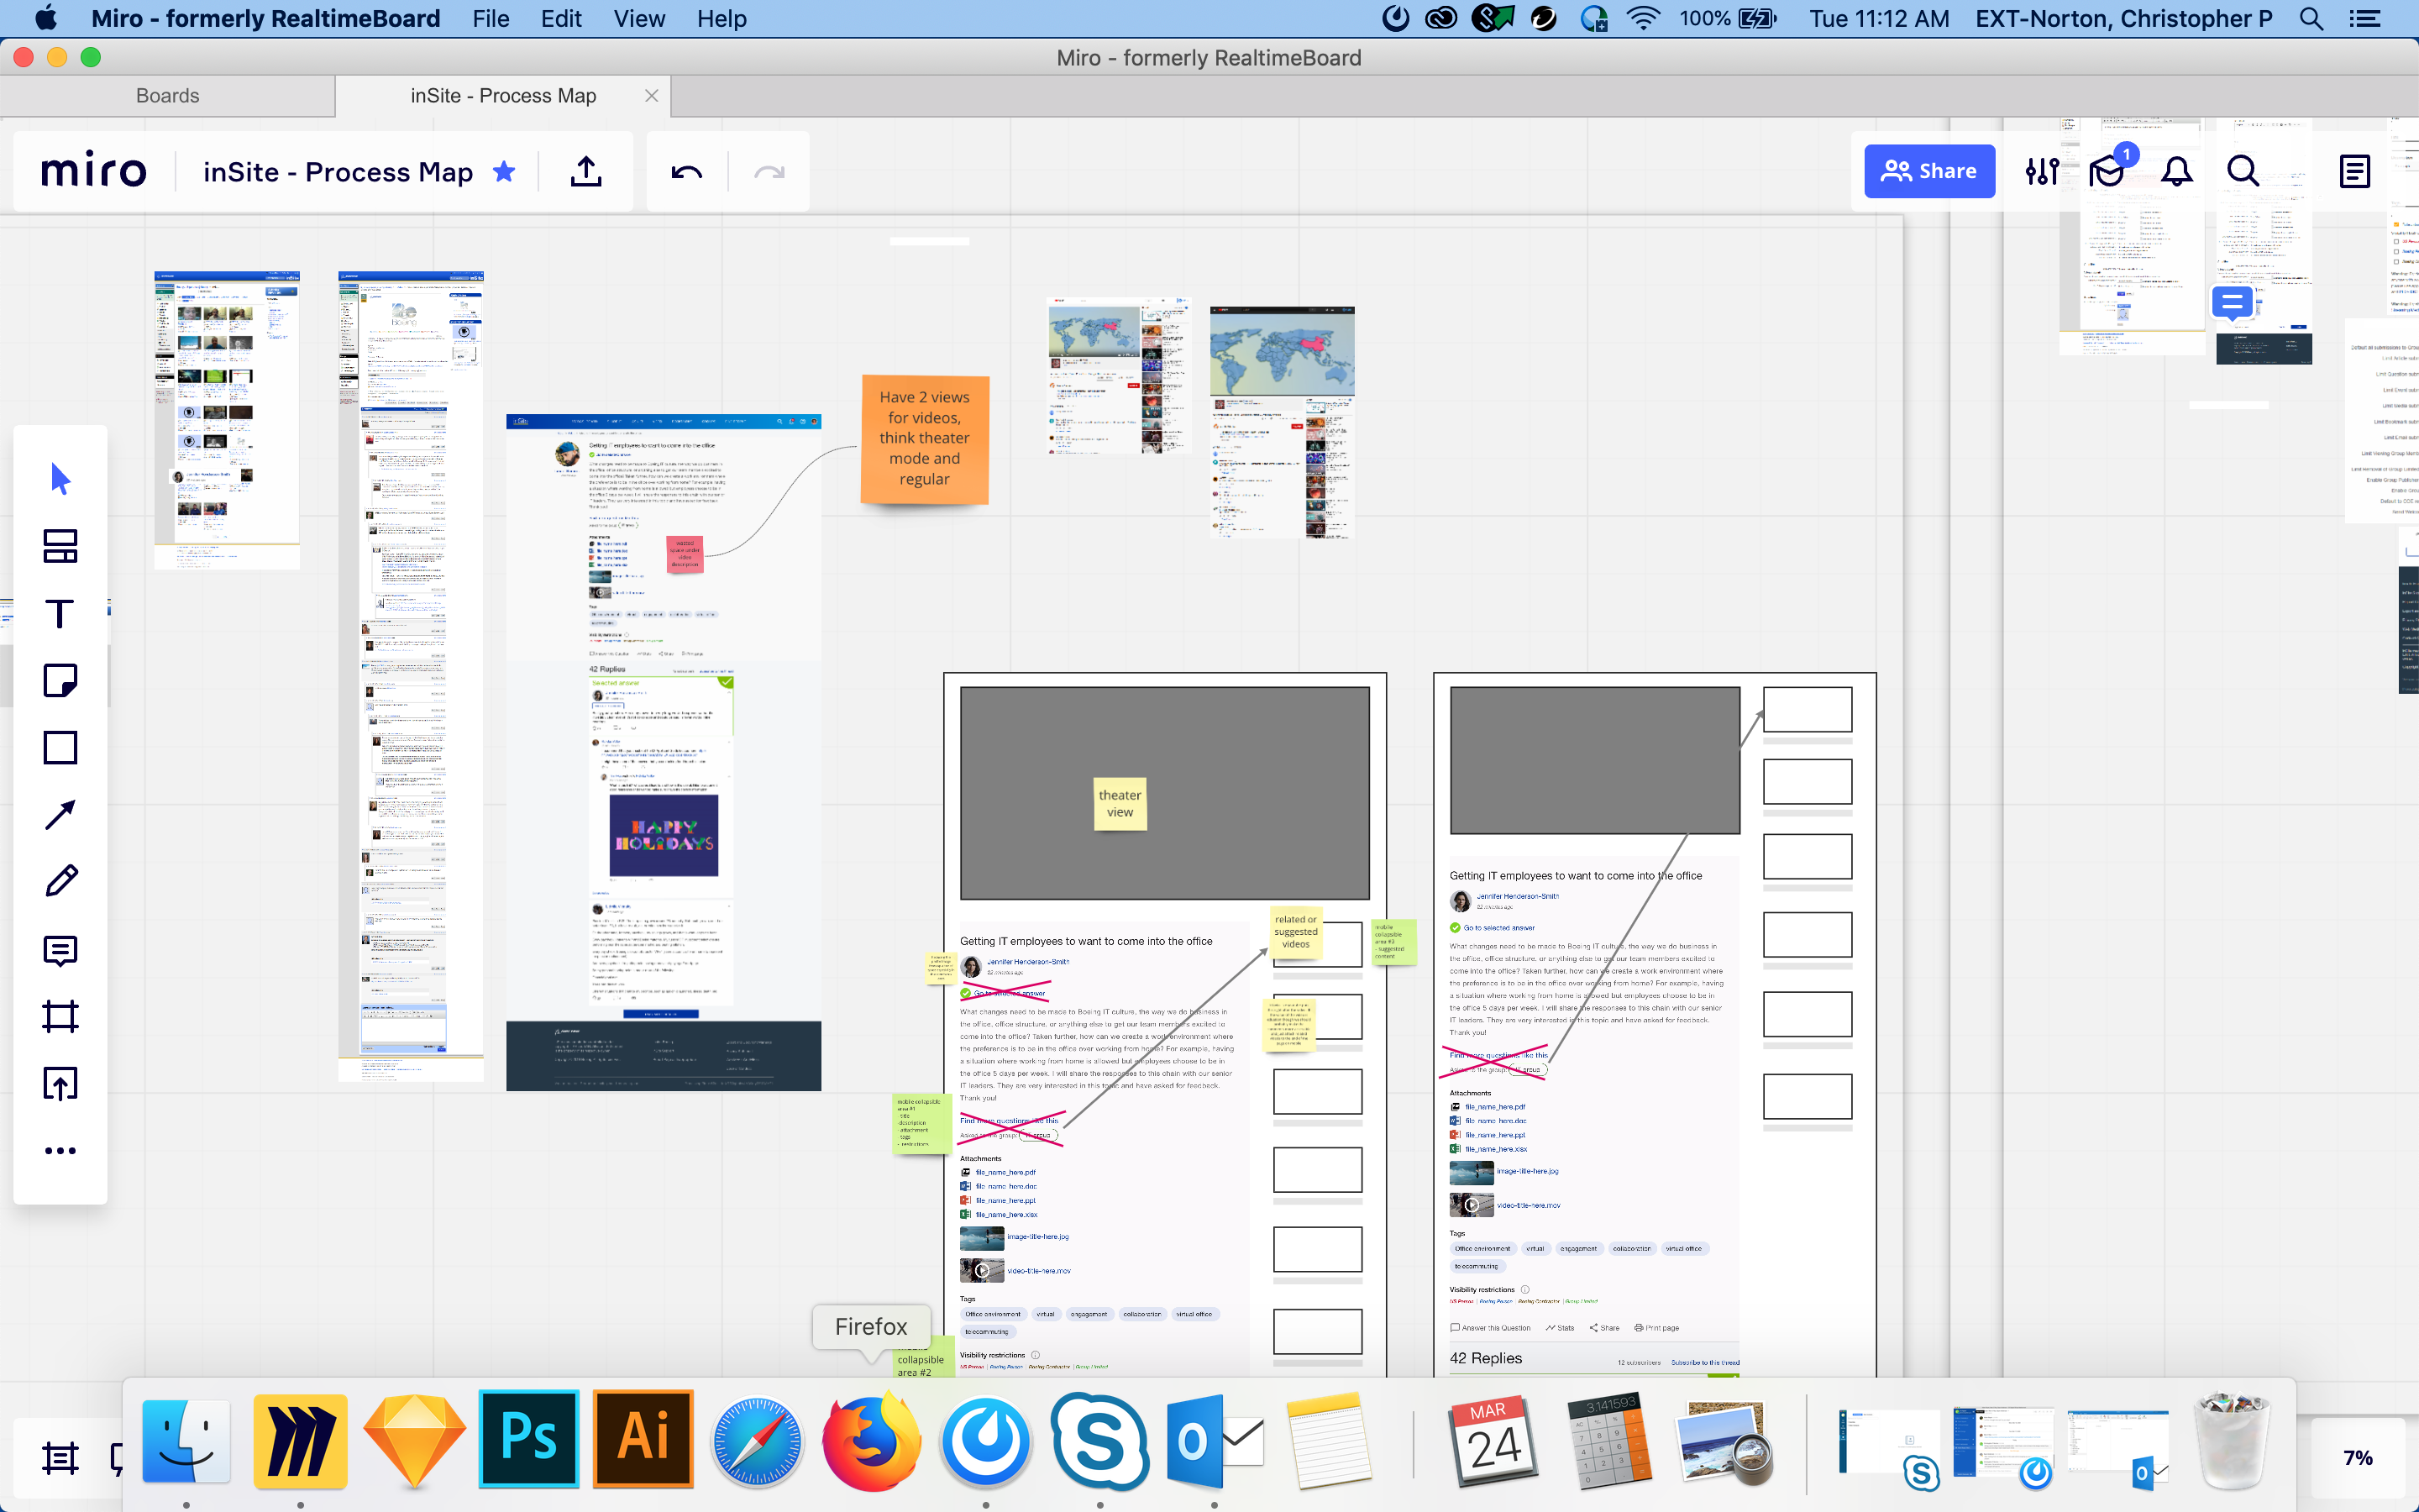Toggle the notes panel at top right
This screenshot has width=2419, height=1512.
point(2353,171)
